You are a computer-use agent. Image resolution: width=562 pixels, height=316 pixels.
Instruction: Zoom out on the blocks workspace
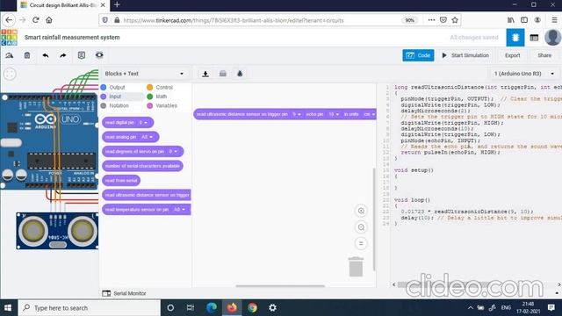click(x=361, y=227)
